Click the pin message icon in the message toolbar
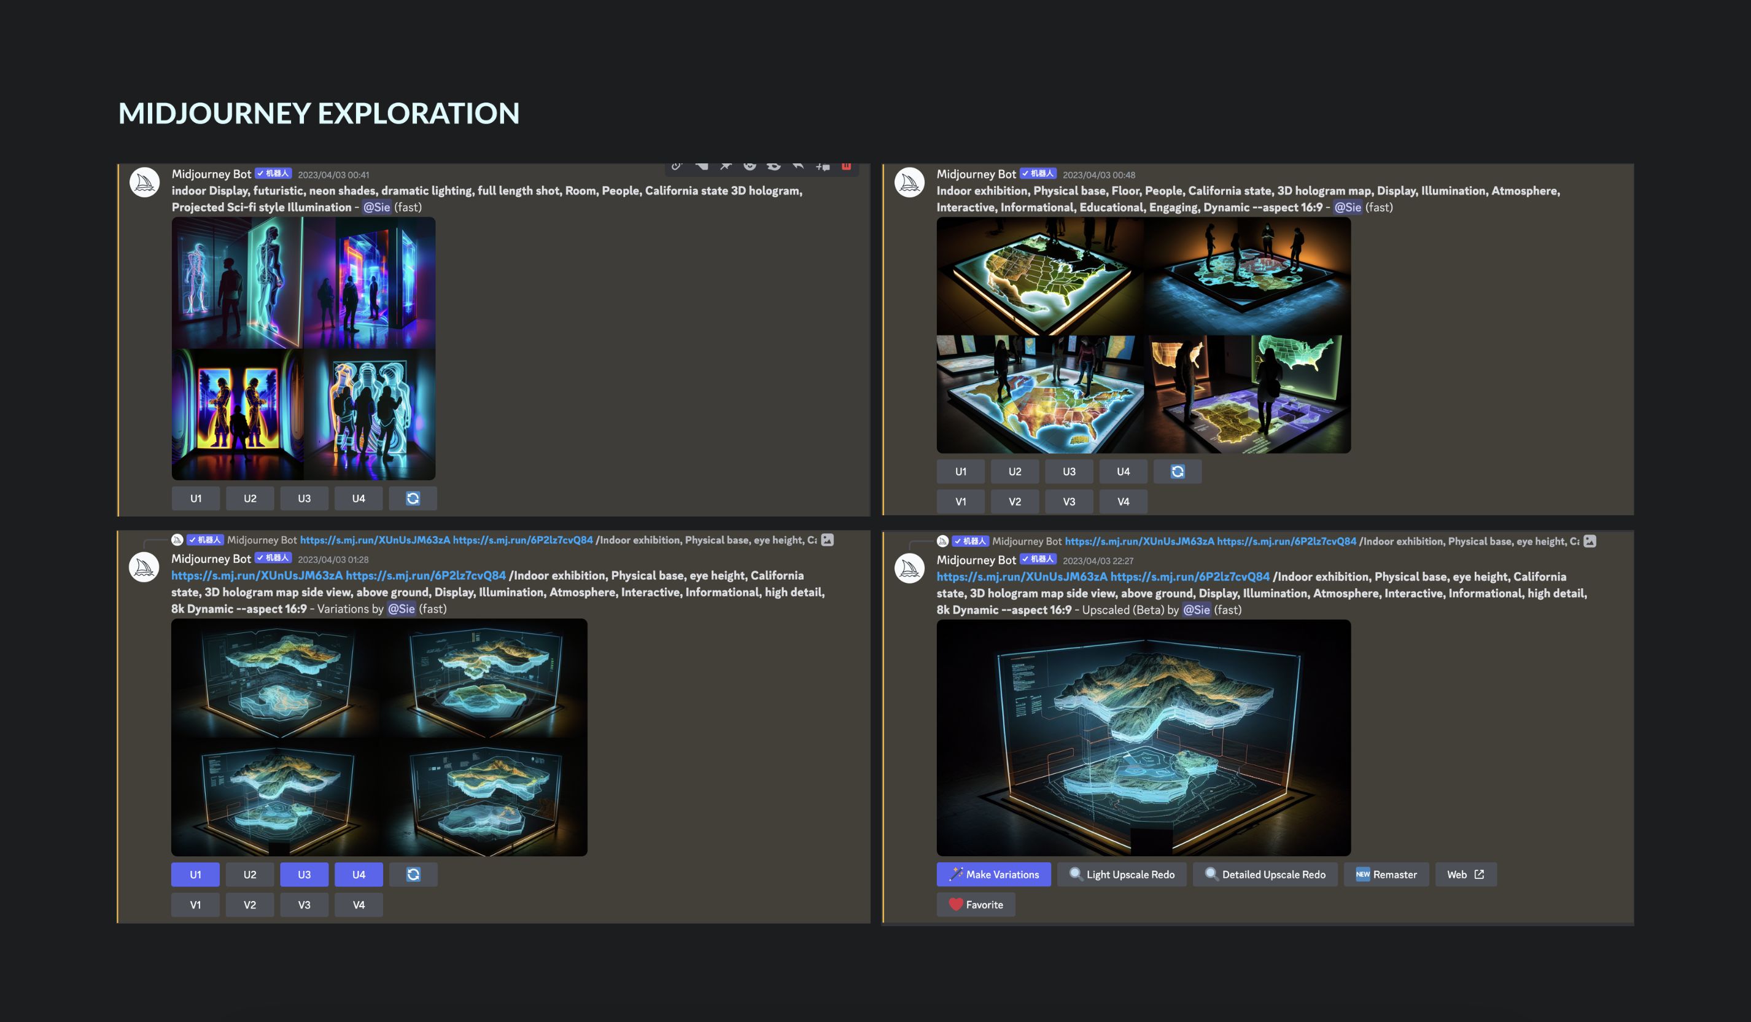Viewport: 1751px width, 1022px height. coord(726,167)
